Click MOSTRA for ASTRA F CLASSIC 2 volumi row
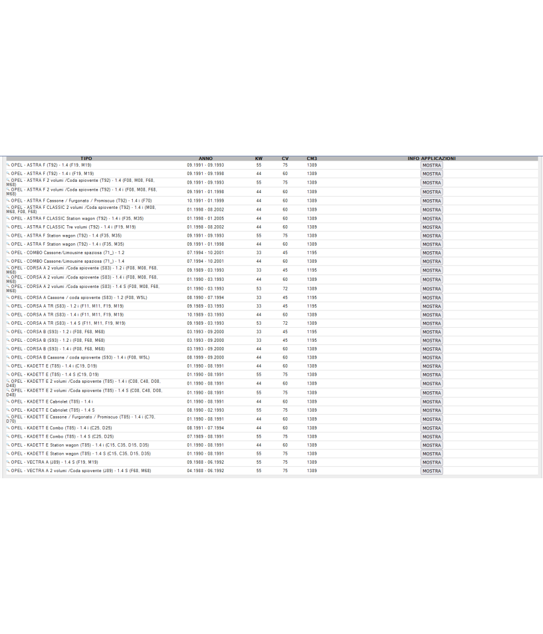543x634 pixels. [x=431, y=210]
